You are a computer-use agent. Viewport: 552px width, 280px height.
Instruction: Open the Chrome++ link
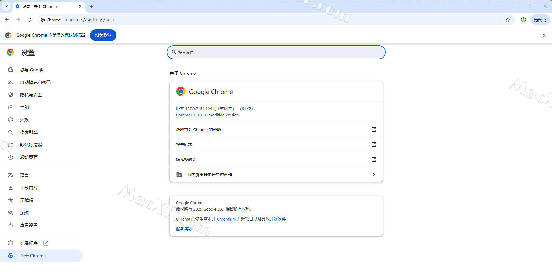click(186, 115)
